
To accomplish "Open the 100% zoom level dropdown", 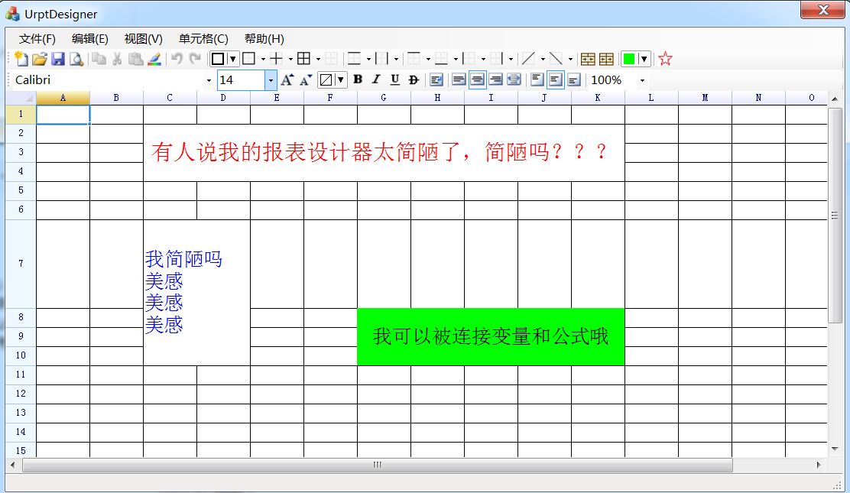I will pos(642,80).
